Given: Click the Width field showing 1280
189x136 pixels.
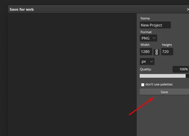Looking at the screenshot, I should [146, 52].
